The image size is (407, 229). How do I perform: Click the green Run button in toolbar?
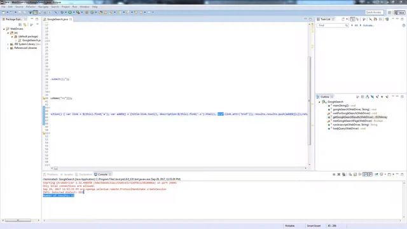[70, 12]
